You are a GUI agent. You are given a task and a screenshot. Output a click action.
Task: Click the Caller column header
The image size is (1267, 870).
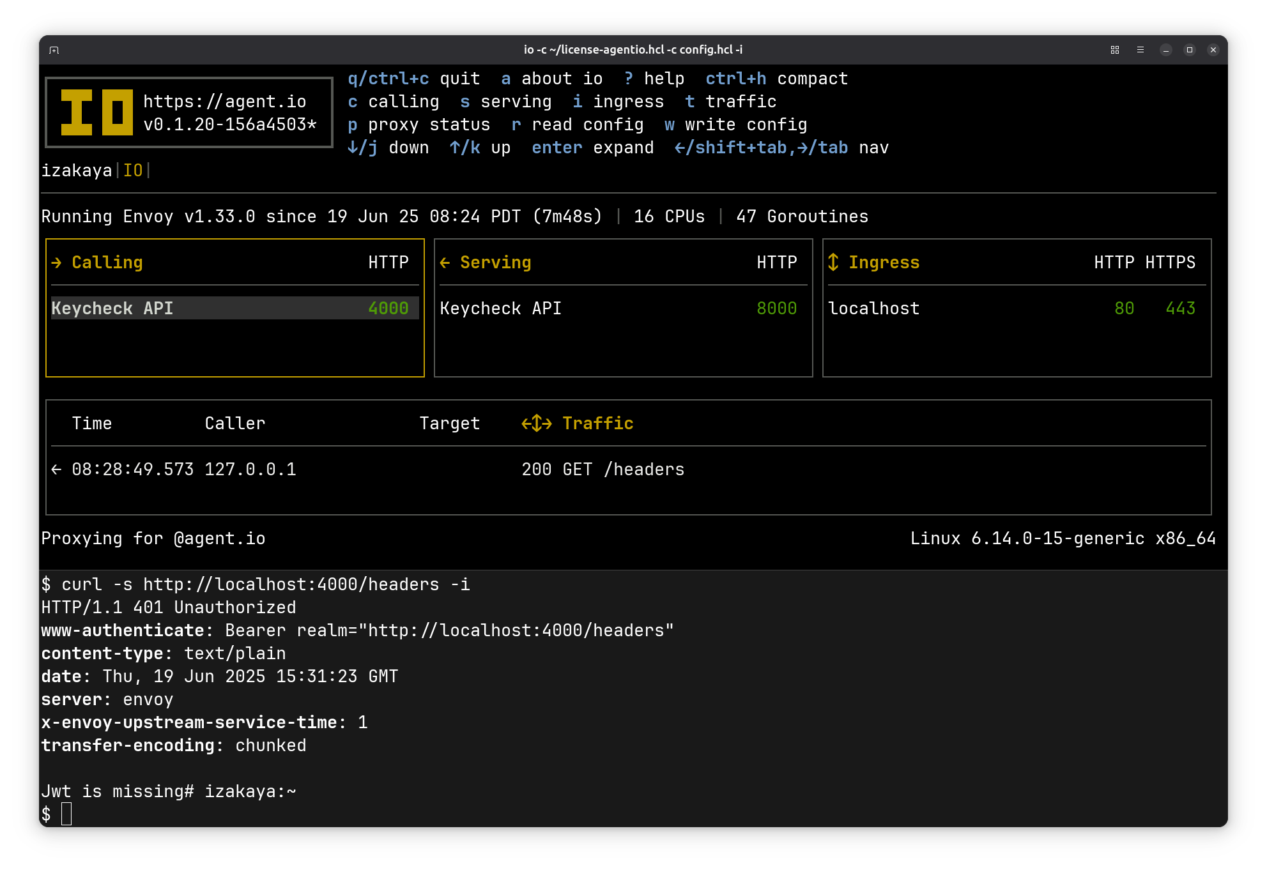[x=235, y=424]
